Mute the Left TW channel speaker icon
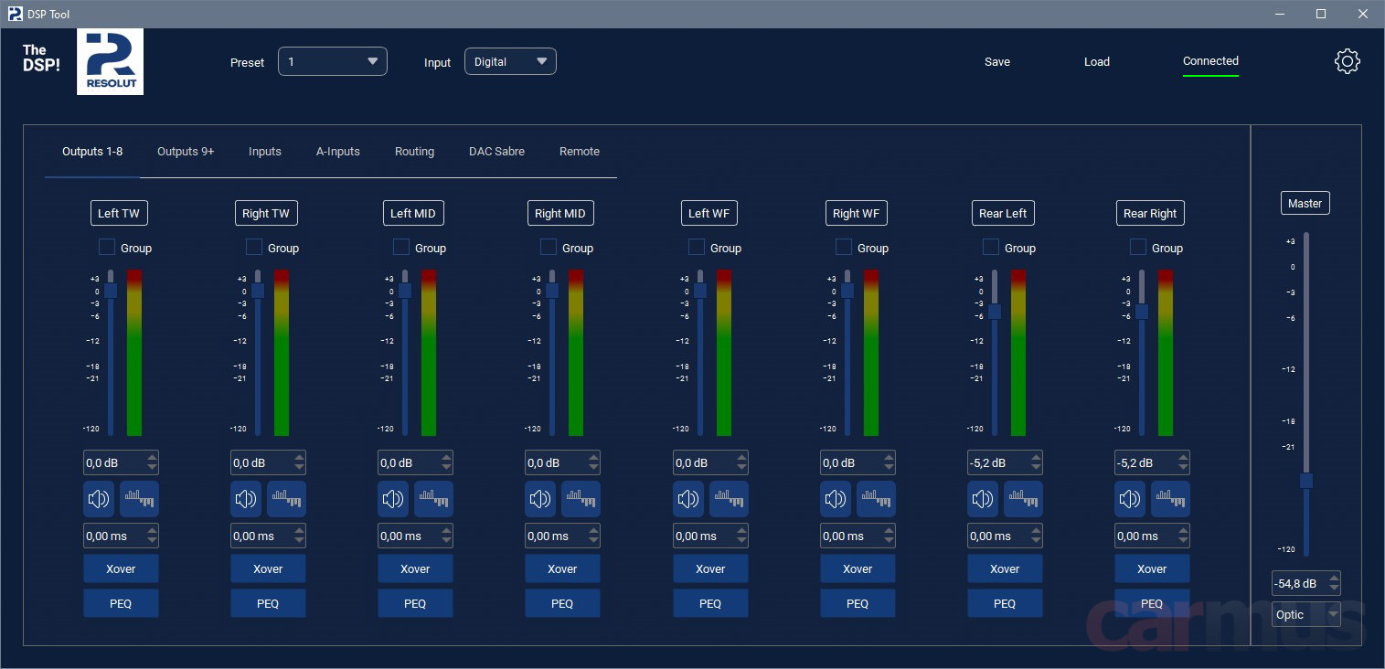This screenshot has height=669, width=1385. coord(100,499)
